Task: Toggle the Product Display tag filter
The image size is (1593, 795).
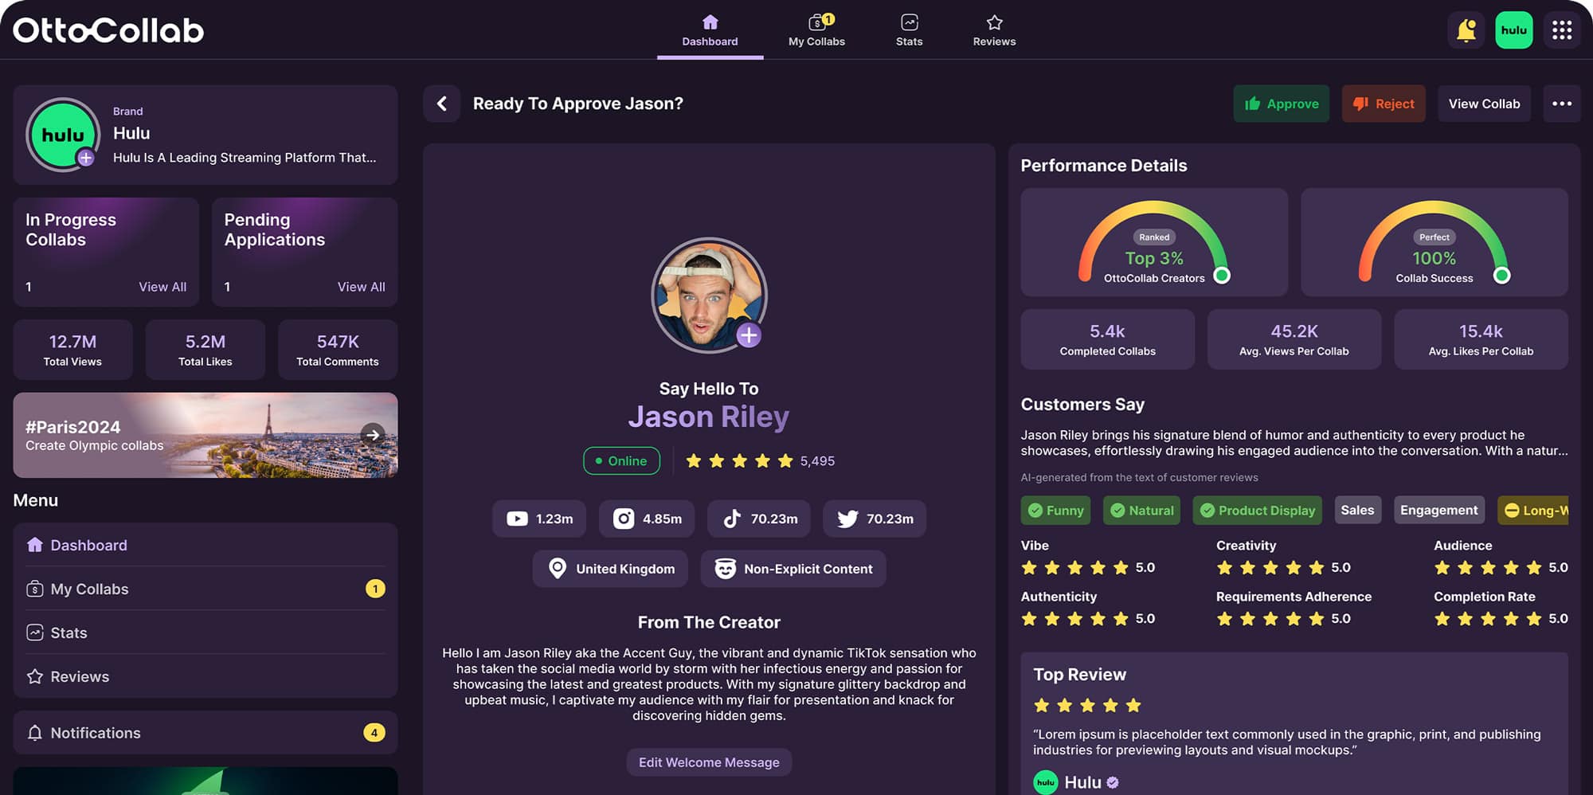Action: pyautogui.click(x=1258, y=511)
